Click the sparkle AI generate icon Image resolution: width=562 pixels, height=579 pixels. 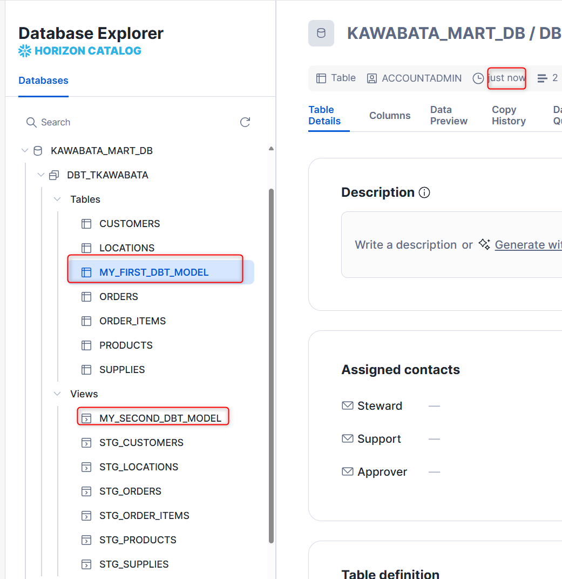[484, 244]
